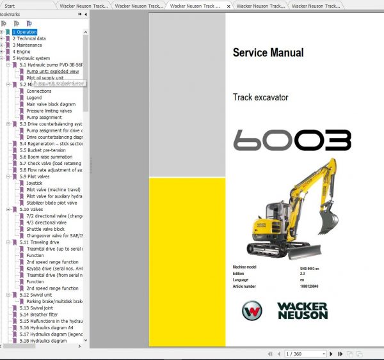Click the Service Manual heading on page

coord(268,52)
